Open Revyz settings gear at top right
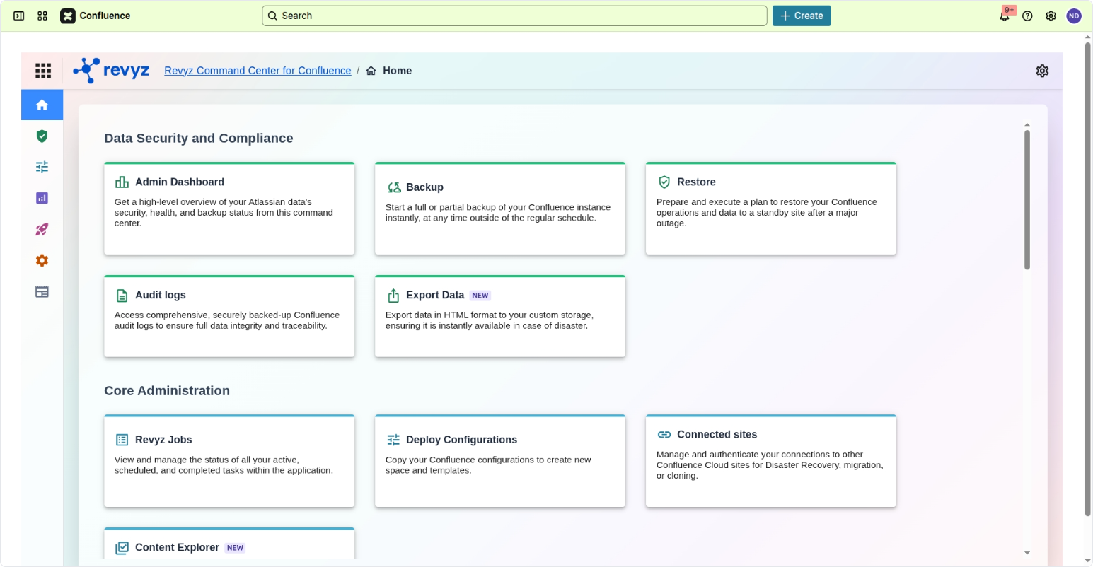 pyautogui.click(x=1042, y=71)
